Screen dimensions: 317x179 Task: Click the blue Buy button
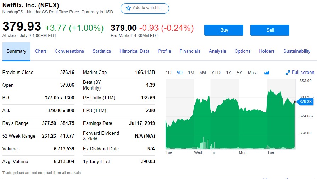pos(224,30)
